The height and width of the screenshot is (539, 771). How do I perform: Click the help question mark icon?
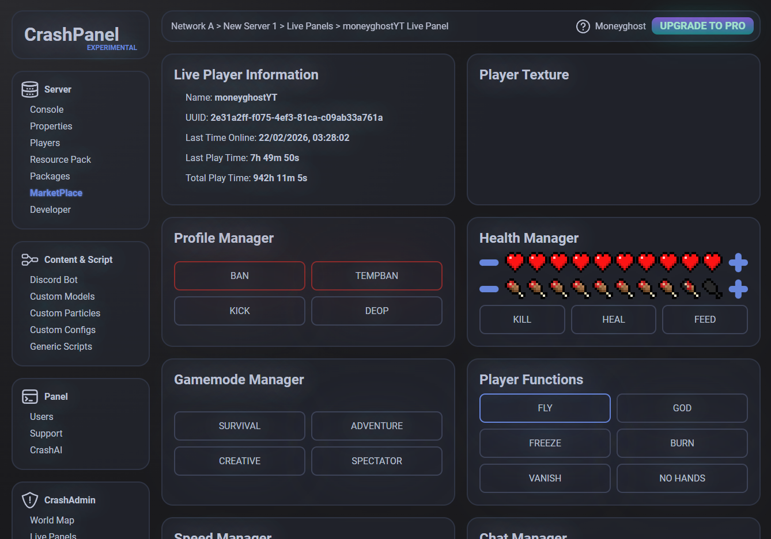583,26
